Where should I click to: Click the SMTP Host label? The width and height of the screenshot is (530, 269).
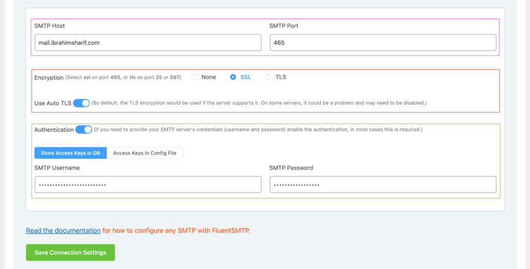50,26
